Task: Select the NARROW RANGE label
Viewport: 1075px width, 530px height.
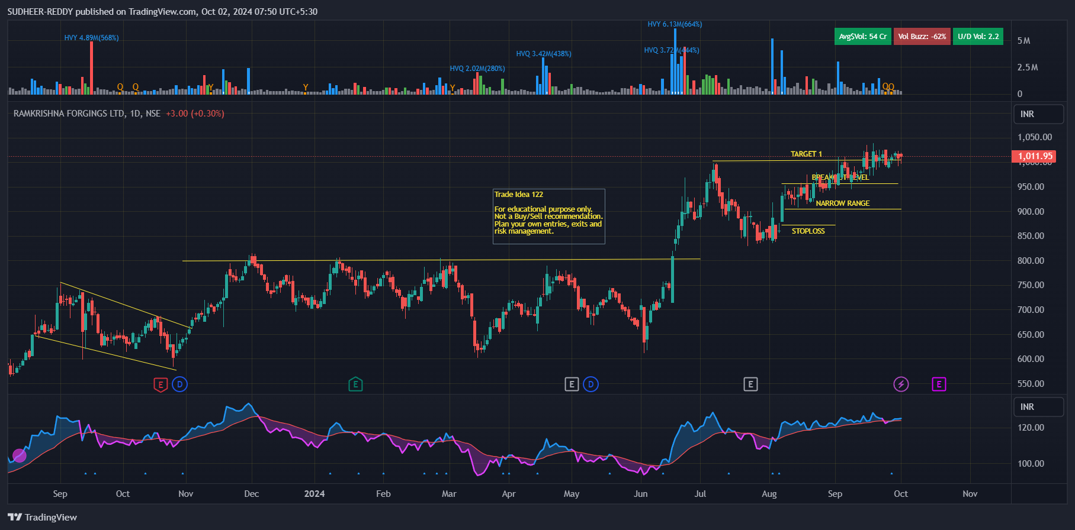Action: [x=843, y=203]
